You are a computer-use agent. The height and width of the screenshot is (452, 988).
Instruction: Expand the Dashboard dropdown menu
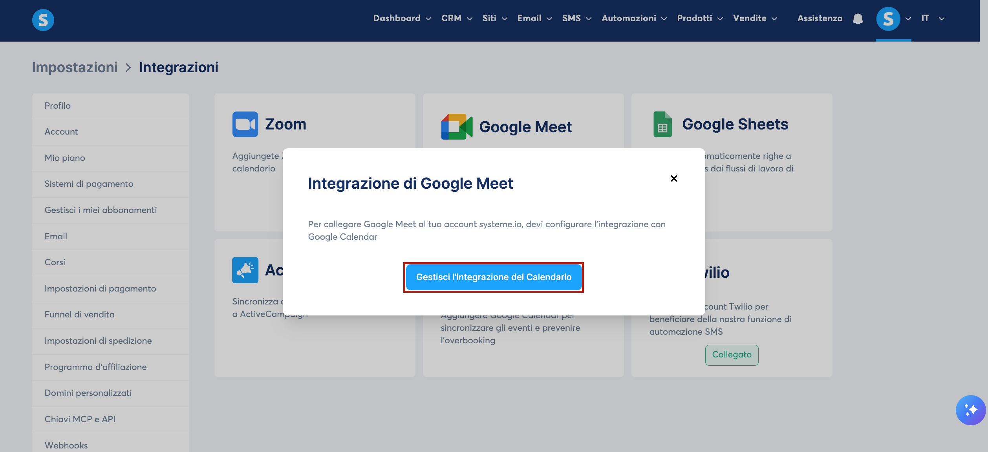click(x=402, y=18)
